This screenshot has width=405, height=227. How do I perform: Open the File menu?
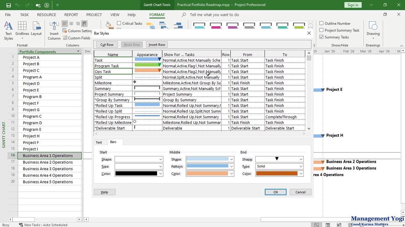[8, 15]
